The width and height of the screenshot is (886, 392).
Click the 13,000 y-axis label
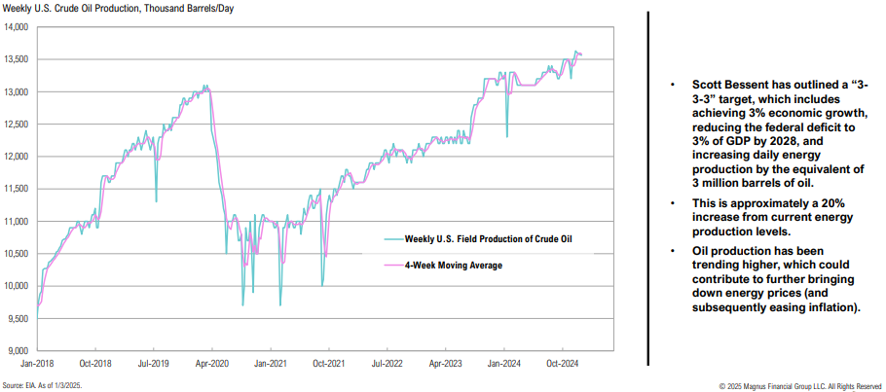pyautogui.click(x=17, y=92)
